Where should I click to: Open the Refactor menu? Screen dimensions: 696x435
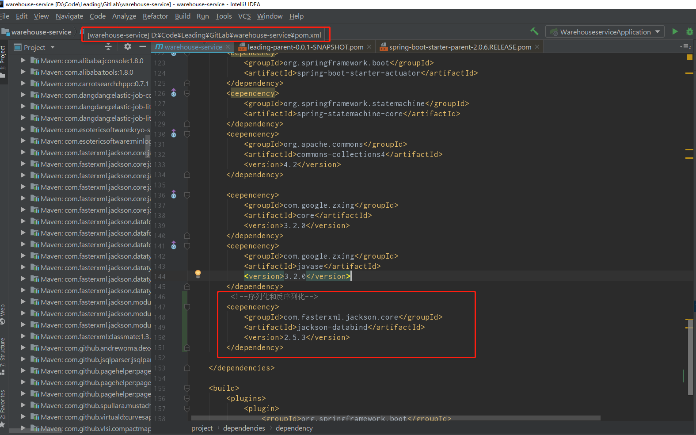[x=156, y=16]
